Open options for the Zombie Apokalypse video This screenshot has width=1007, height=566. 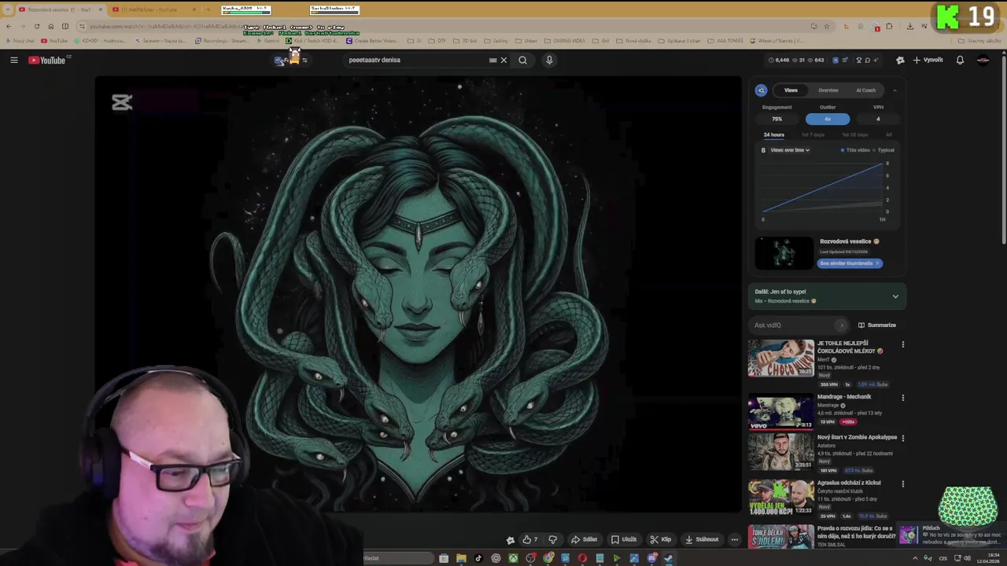click(902, 438)
